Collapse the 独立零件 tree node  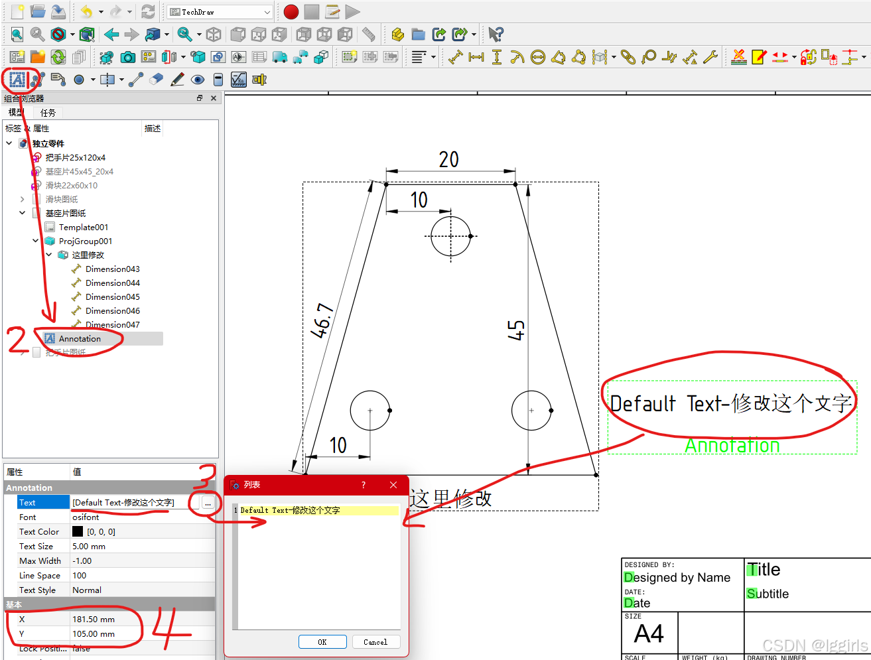(x=9, y=143)
